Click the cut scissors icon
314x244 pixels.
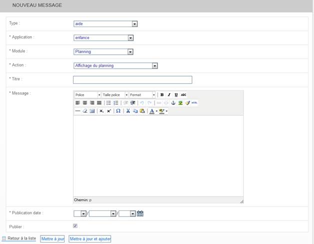click(x=128, y=111)
